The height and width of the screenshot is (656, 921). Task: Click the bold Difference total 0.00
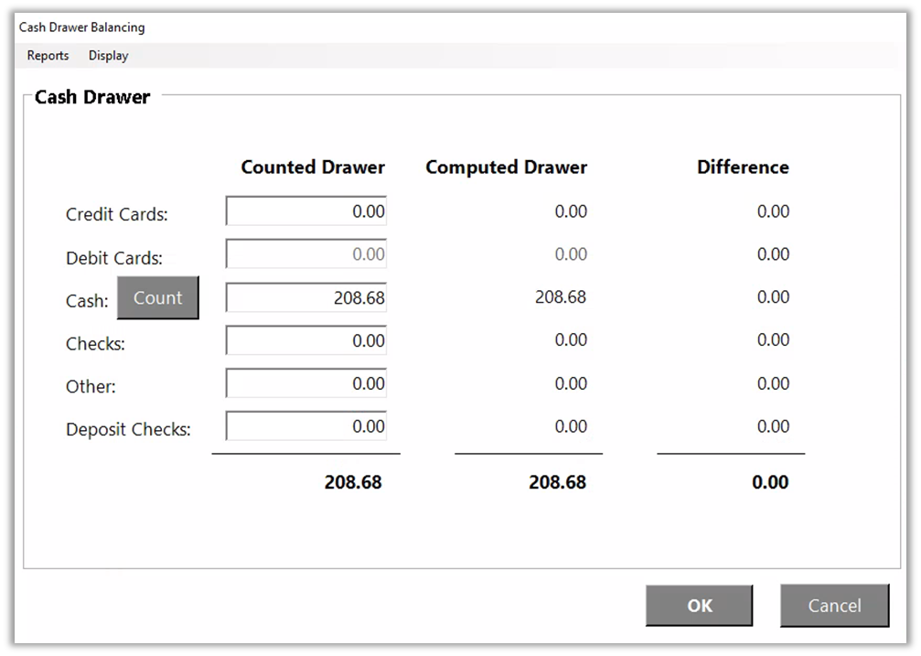(x=770, y=482)
